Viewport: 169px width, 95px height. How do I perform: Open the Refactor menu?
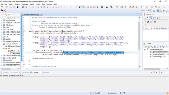pyautogui.click(x=18, y=4)
